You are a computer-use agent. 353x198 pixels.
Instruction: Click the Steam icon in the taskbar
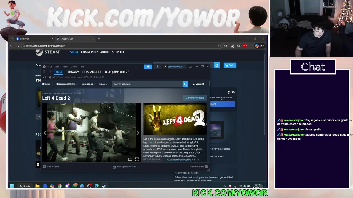coord(104,186)
